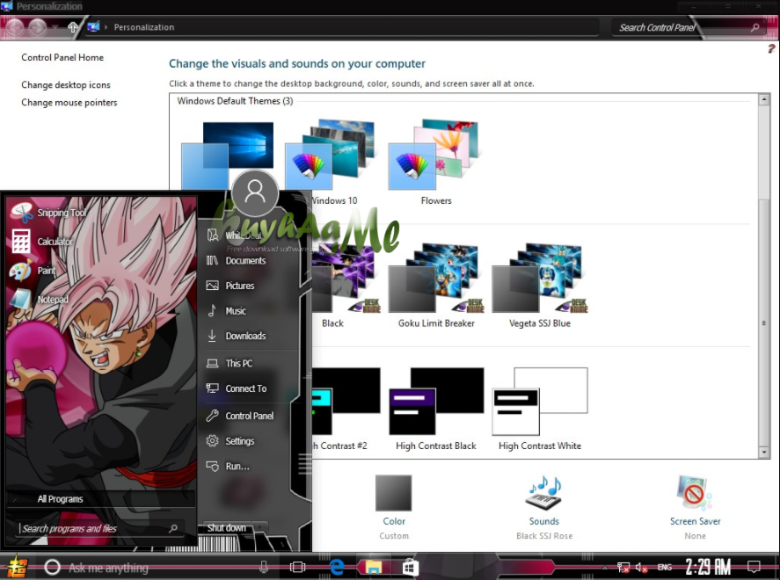Open the Color Custom setting

click(394, 507)
